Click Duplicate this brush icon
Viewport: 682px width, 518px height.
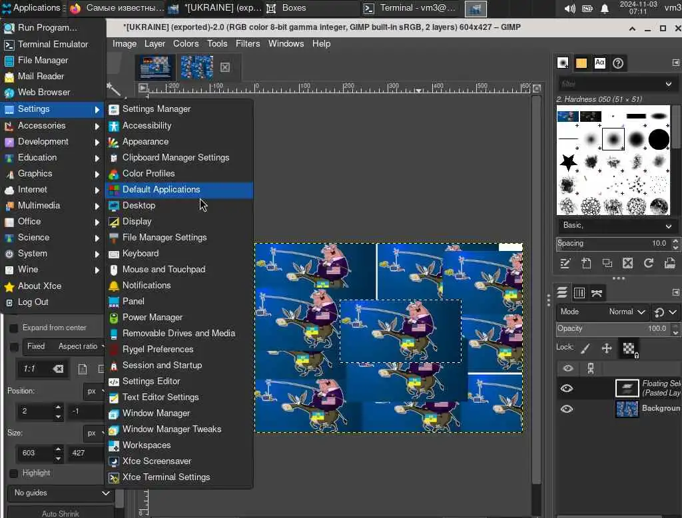(x=607, y=263)
